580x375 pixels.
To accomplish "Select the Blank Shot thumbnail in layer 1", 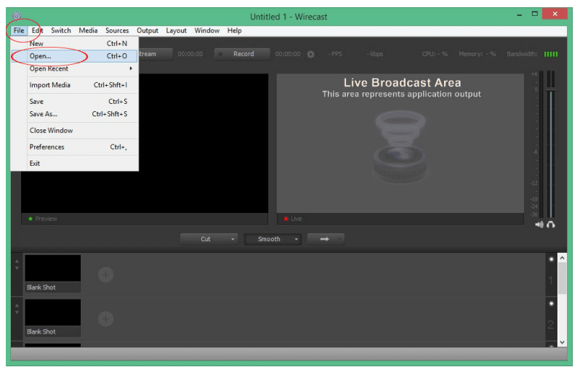I will click(53, 274).
